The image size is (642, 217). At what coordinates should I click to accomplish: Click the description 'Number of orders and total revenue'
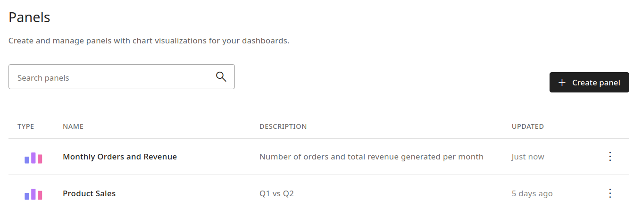371,157
